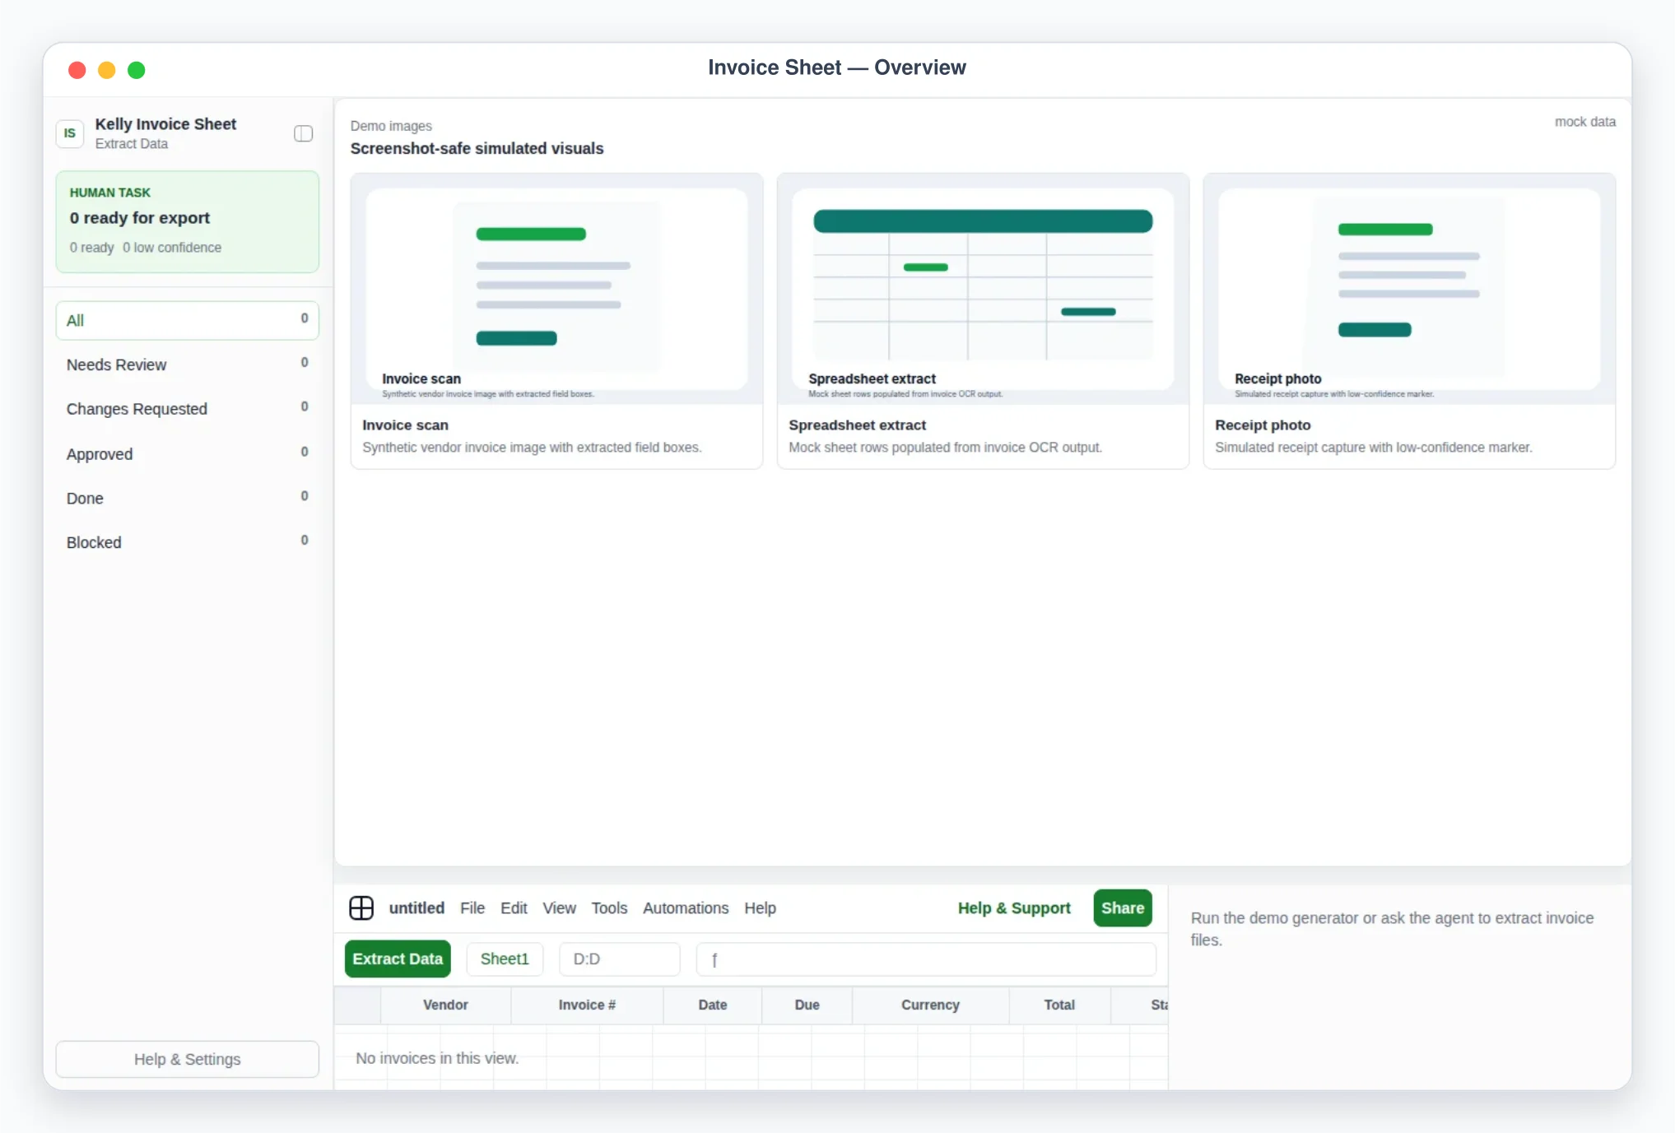Click the D:D cell range field
Image resolution: width=1675 pixels, height=1133 pixels.
[620, 959]
